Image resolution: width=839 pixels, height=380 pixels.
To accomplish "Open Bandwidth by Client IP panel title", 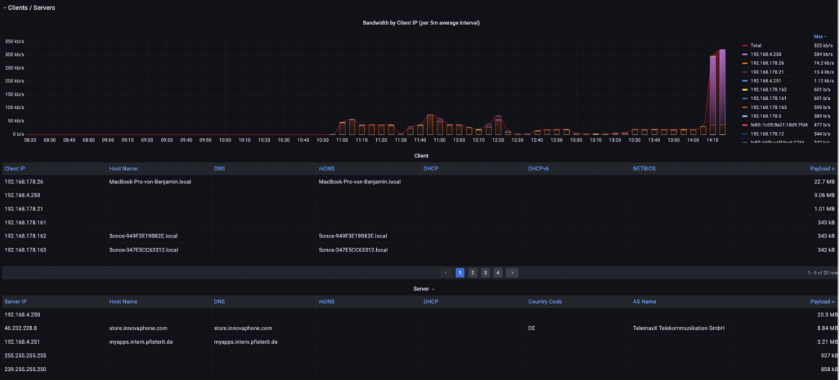I will [421, 23].
